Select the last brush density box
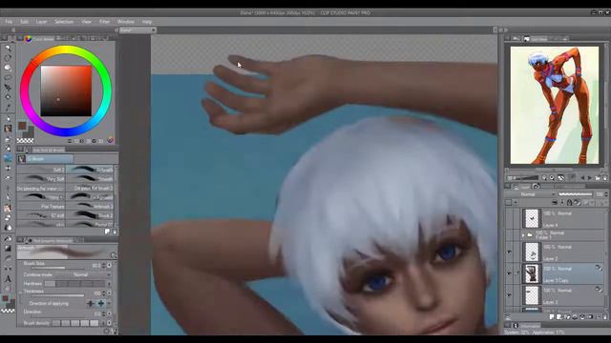The image size is (611, 343). point(95,323)
